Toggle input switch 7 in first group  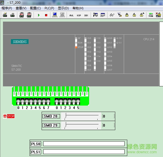pos(48,102)
